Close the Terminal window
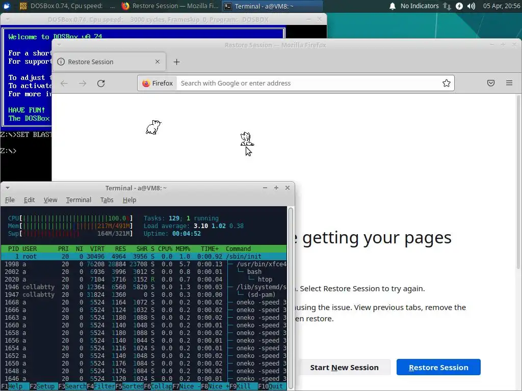522x391 pixels. [x=288, y=188]
